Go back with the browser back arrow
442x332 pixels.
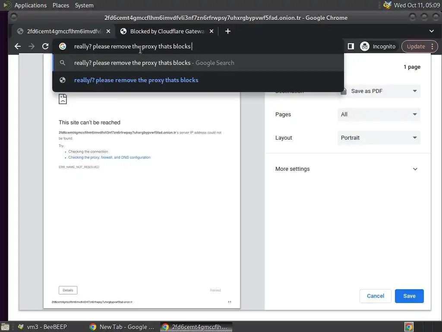click(x=18, y=46)
